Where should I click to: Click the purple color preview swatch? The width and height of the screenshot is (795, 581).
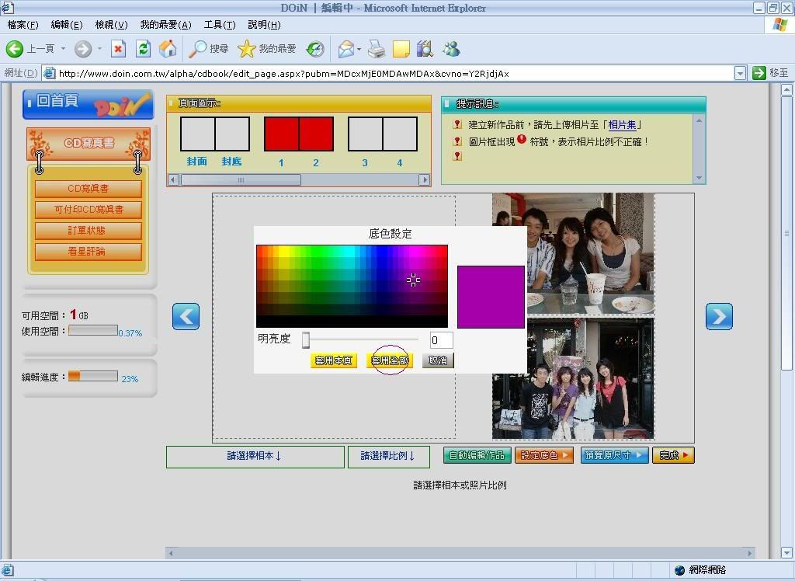(x=491, y=297)
